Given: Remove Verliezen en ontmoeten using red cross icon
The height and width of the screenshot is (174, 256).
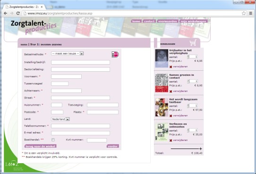Looking at the screenshot, I should pyautogui.click(x=171, y=141).
